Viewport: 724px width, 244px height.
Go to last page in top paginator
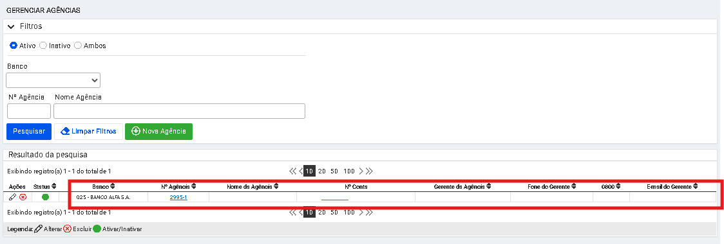coord(369,171)
